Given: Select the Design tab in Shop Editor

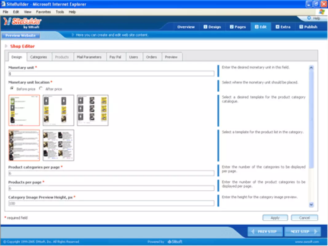Looking at the screenshot, I should [17, 57].
